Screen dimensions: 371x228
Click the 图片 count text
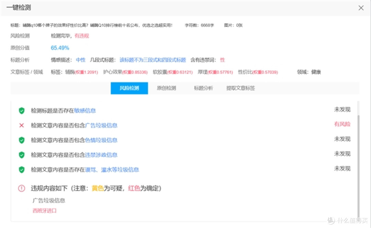(x=233, y=25)
